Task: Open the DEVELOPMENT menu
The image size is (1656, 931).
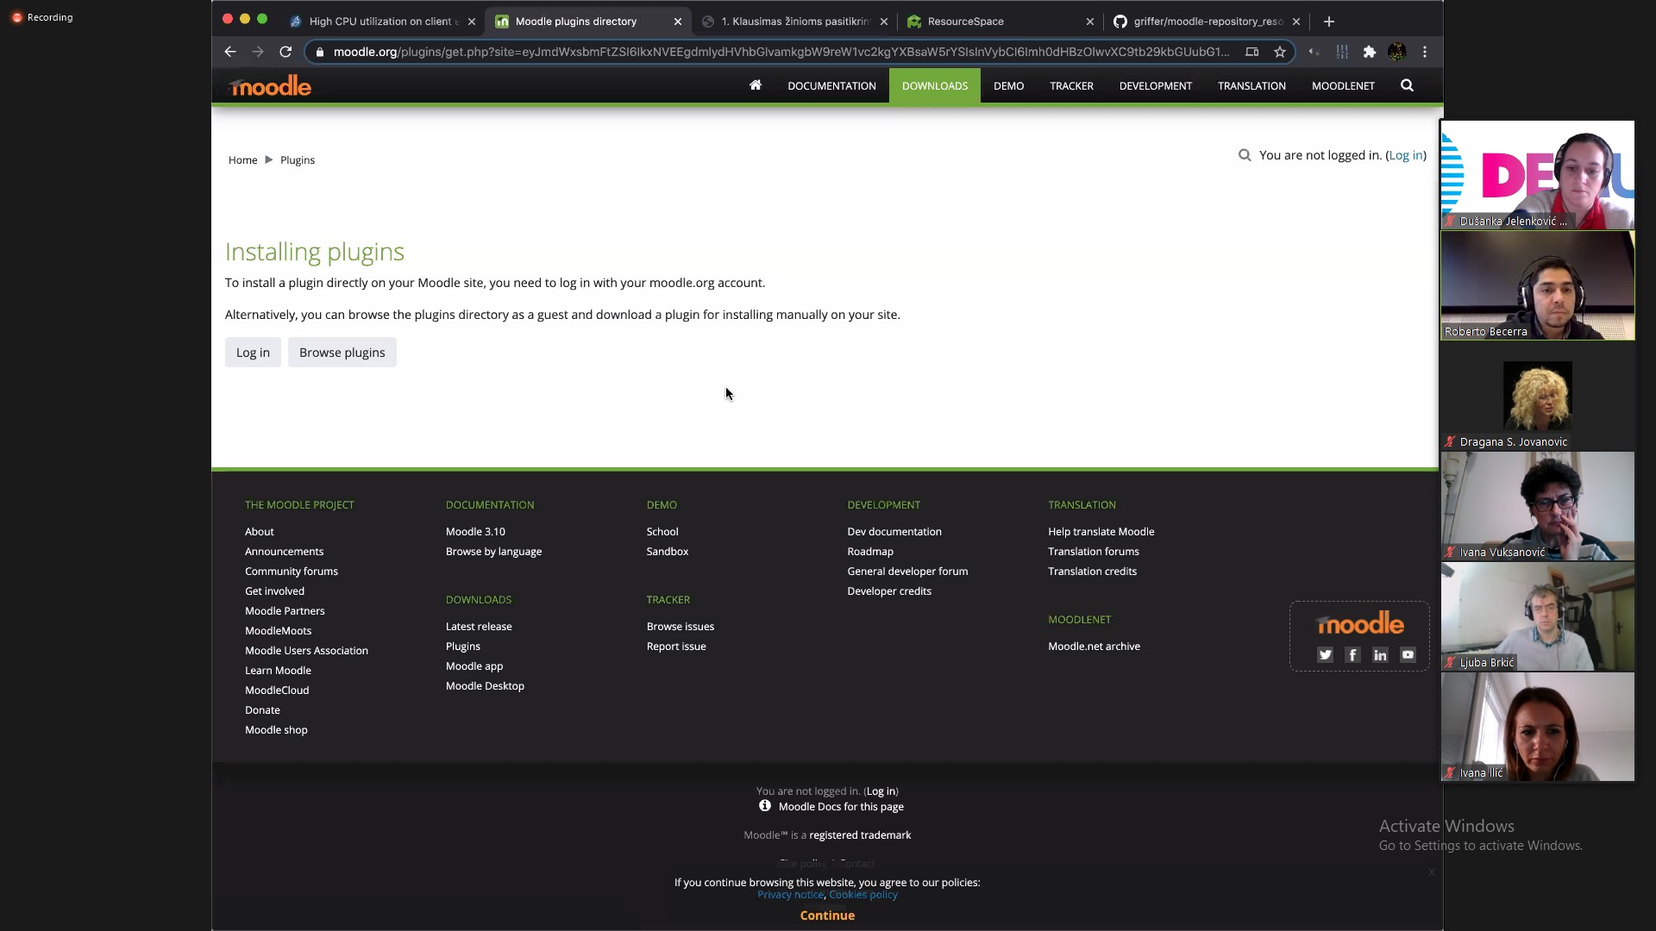Action: tap(1156, 86)
